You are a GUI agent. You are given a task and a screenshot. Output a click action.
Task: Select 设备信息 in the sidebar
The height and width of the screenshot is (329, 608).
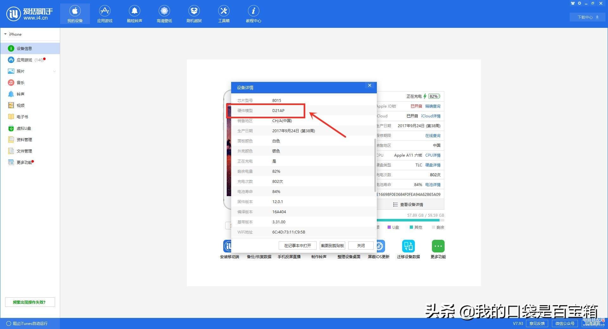[30, 48]
